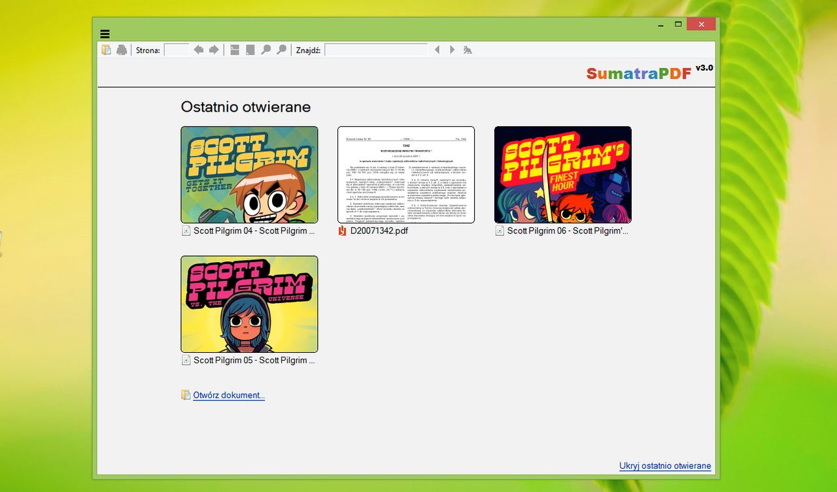Image resolution: width=837 pixels, height=492 pixels.
Task: Toggle match case search icon
Action: pos(468,50)
